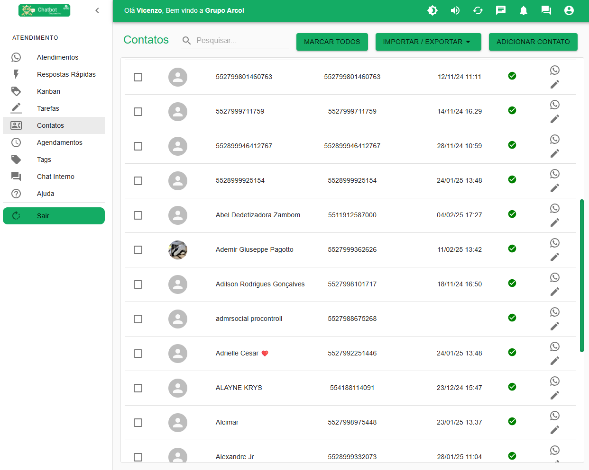Click the Adicionar Contato button
This screenshot has width=589, height=470.
click(x=533, y=42)
